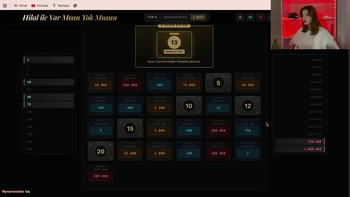Click opened Kutu #24 showing 100.000

(218, 151)
